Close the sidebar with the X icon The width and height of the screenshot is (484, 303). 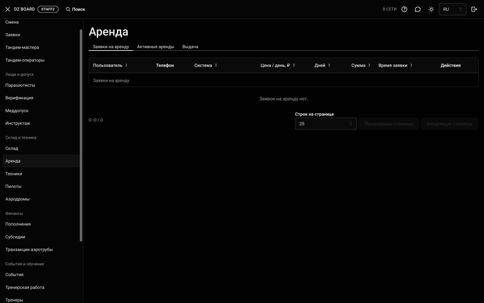point(8,9)
